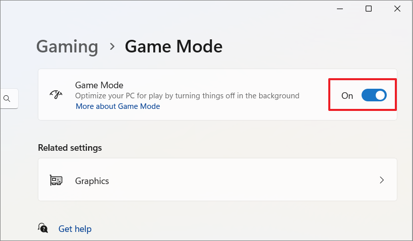Open the More about Game Mode link
The width and height of the screenshot is (413, 241).
(117, 106)
